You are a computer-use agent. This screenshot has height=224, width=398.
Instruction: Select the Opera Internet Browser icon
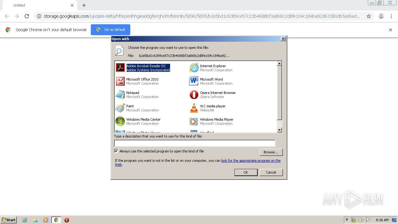click(x=194, y=95)
